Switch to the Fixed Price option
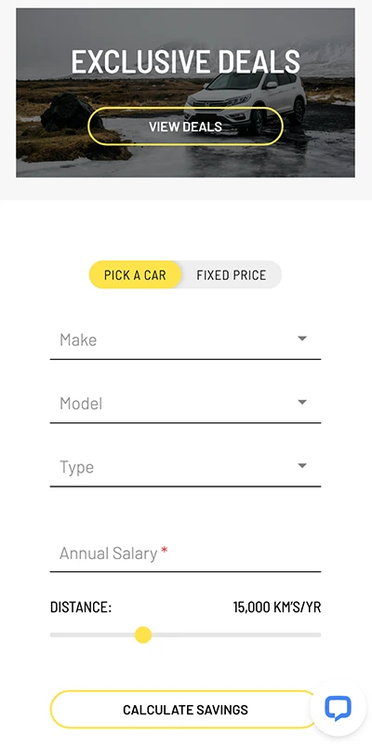Image resolution: width=372 pixels, height=747 pixels. (232, 274)
